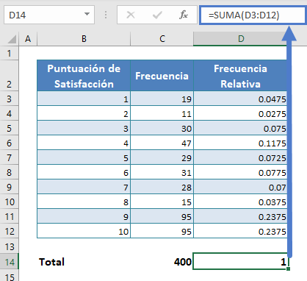The height and width of the screenshot is (281, 307).
Task: Click cell with frequency 30
Action: click(162, 128)
